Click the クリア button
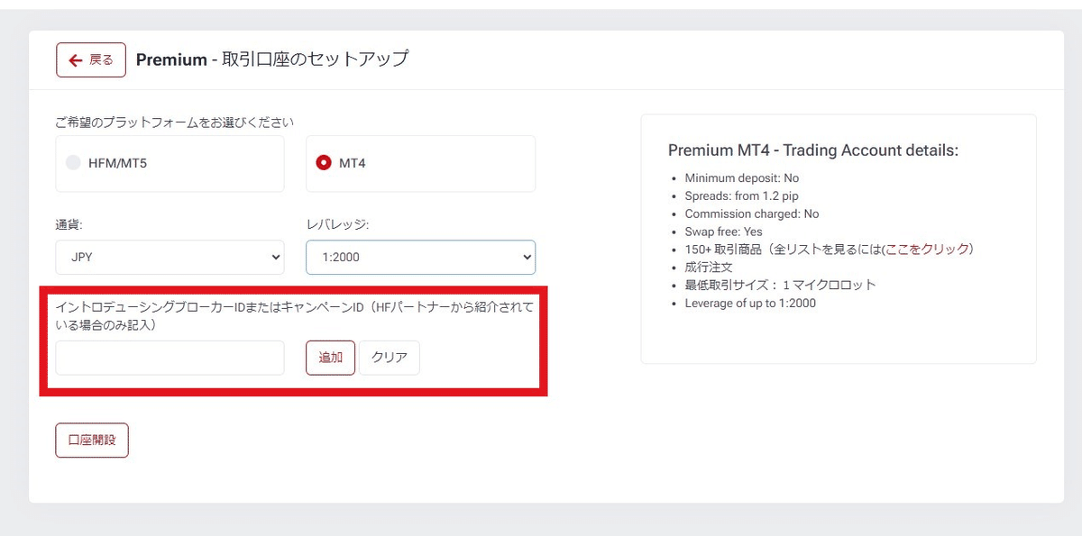Screen dimensions: 1082x536 point(390,358)
